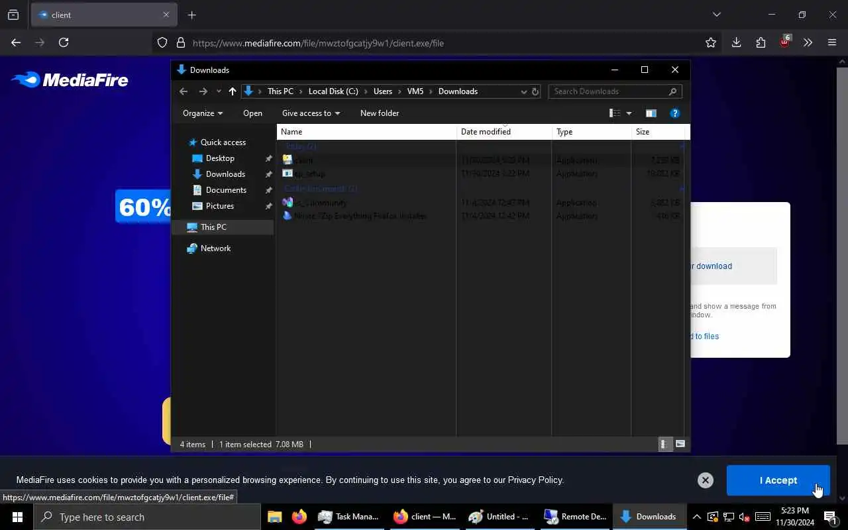The height and width of the screenshot is (530, 848).
Task: Show more tools via double-chevron icon
Action: pos(808,42)
